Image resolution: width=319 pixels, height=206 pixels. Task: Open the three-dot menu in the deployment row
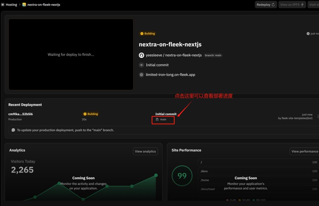318,116
